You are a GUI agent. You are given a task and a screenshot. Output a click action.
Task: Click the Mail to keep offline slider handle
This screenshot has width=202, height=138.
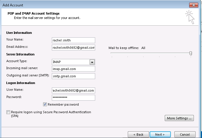pyautogui.click(x=191, y=53)
